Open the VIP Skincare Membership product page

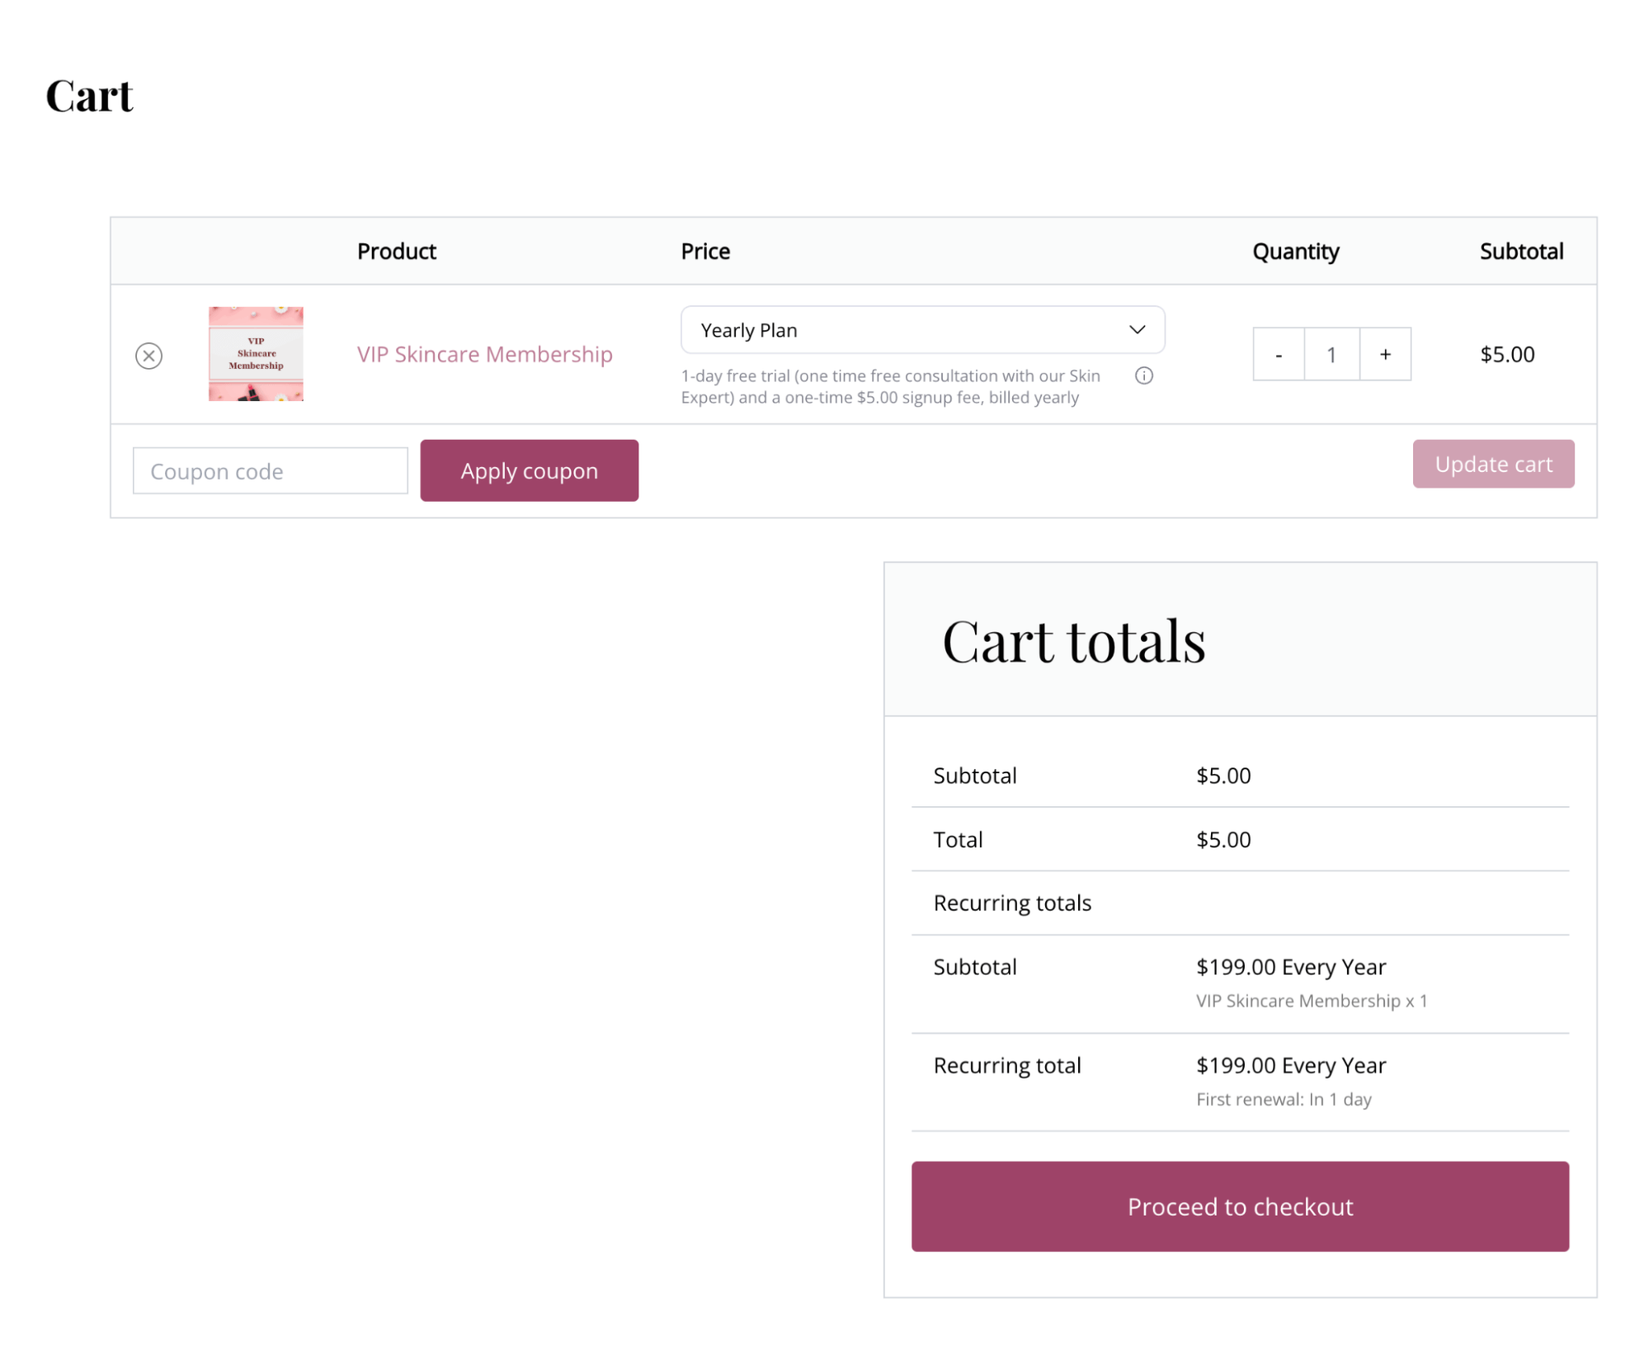pos(484,354)
